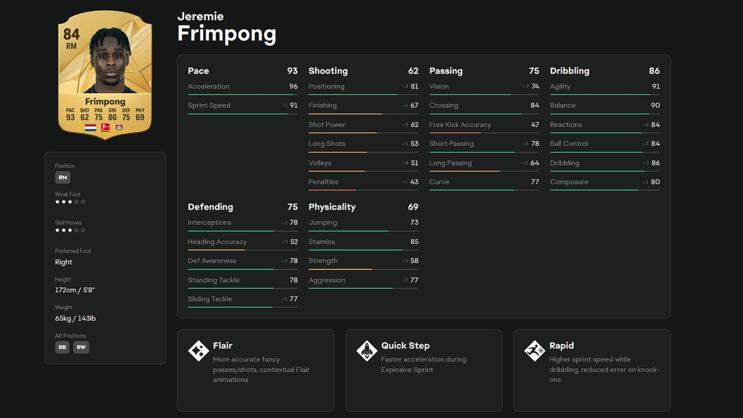Click the Flair playstyle diamond icon
The width and height of the screenshot is (743, 418).
[x=198, y=351]
